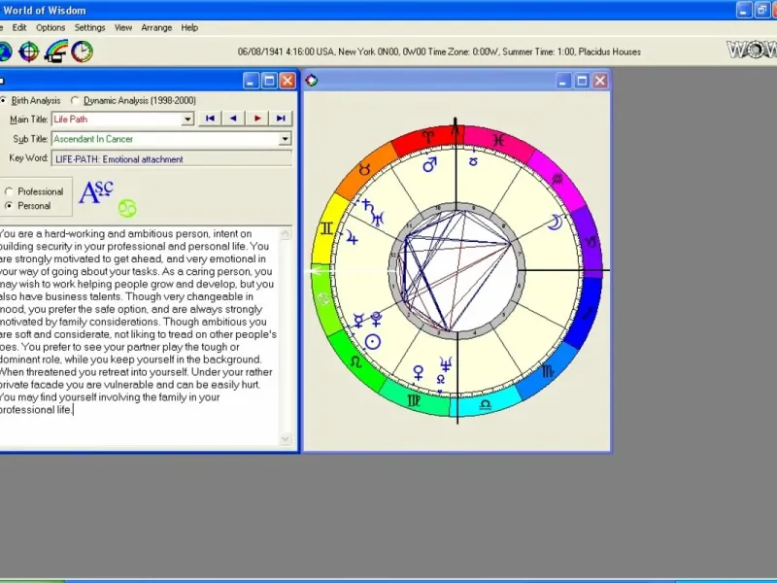This screenshot has height=583, width=777.
Task: Click the rainbow toolbar icon
Action: (x=55, y=51)
